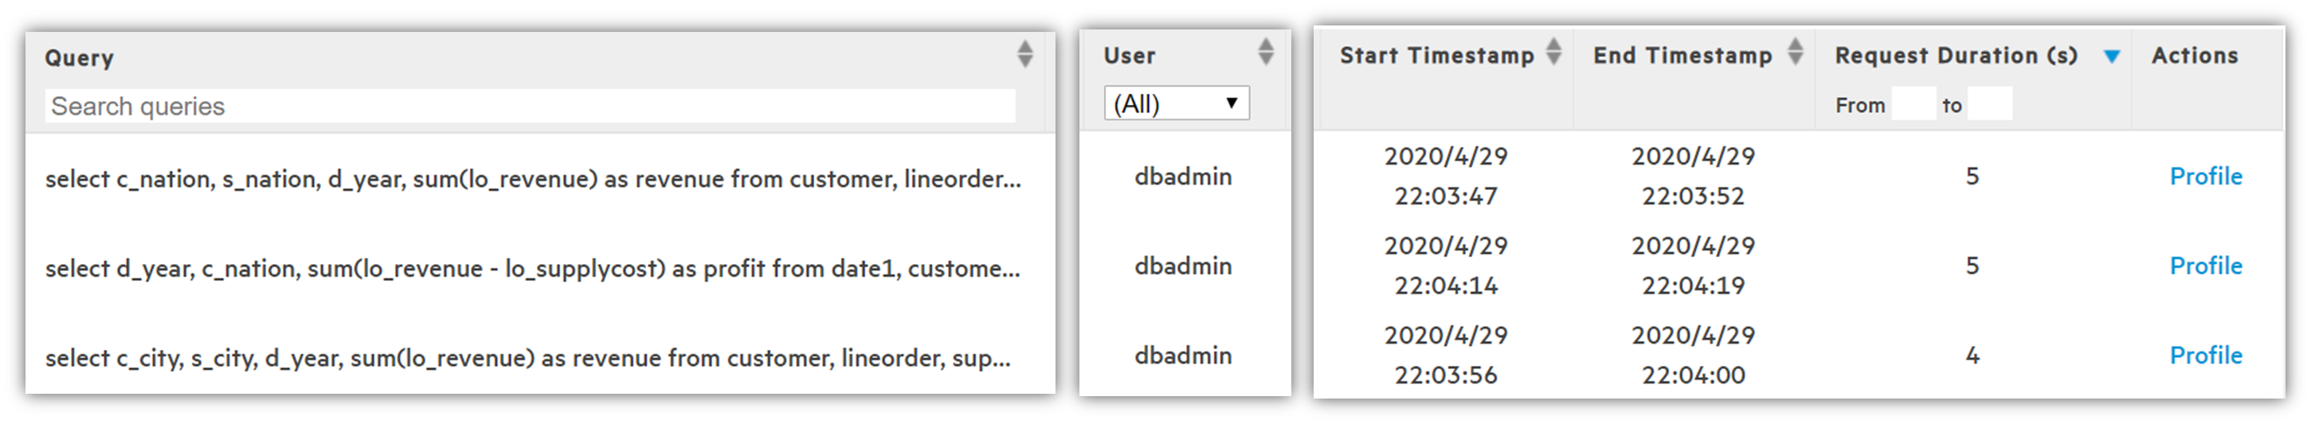Click the User column sort arrows
This screenshot has width=2311, height=424.
[1265, 52]
